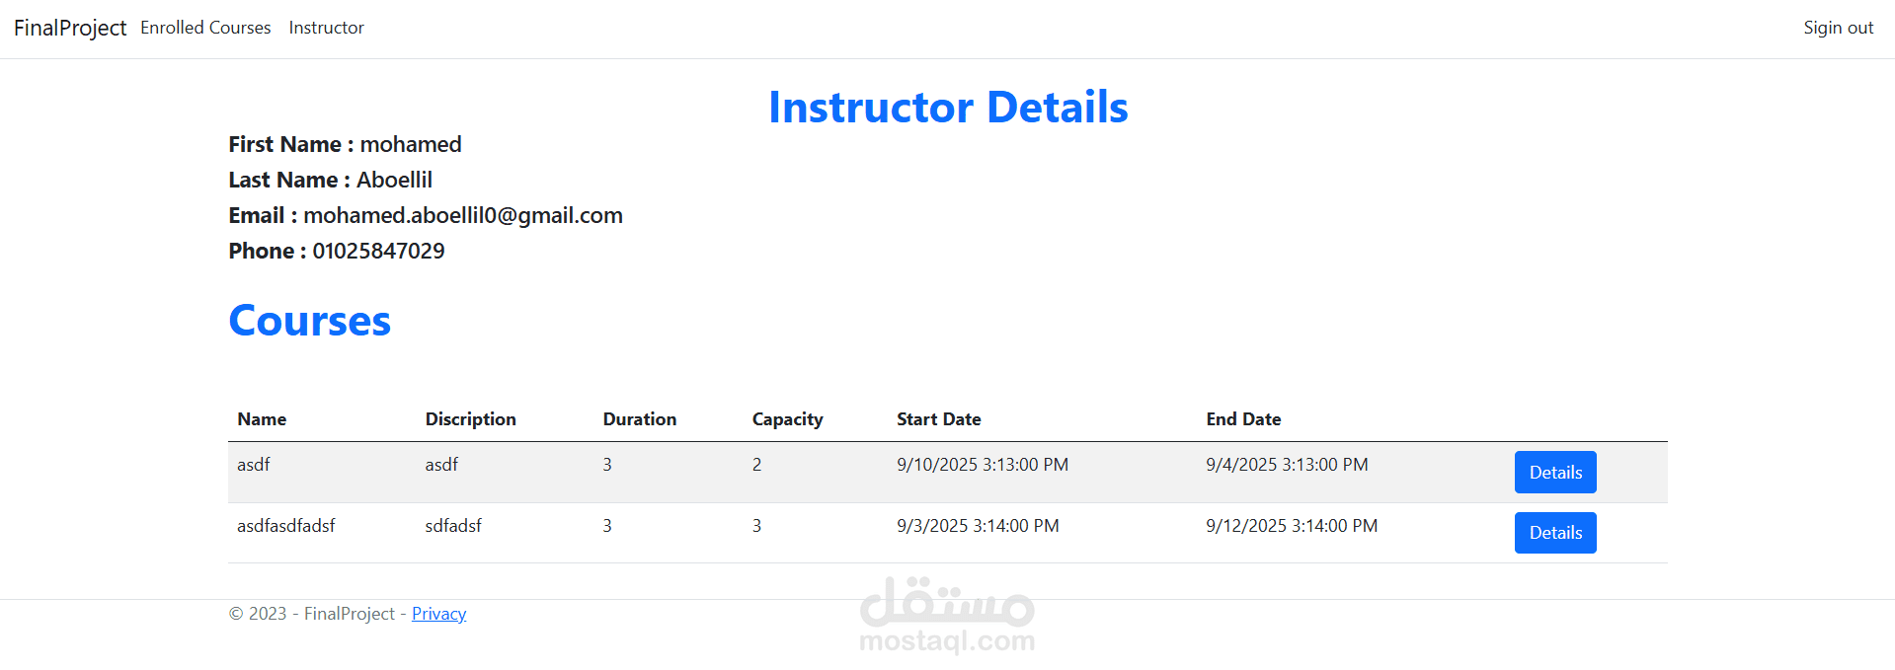Click the Start Date column header
The image size is (1895, 670).
click(938, 419)
